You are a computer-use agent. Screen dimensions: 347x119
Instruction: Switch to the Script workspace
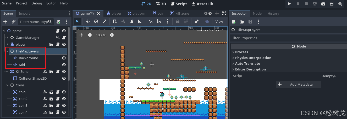click(x=179, y=4)
